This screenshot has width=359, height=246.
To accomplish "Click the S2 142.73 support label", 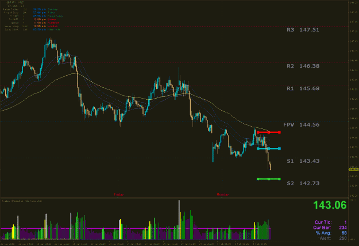I will [x=303, y=183].
